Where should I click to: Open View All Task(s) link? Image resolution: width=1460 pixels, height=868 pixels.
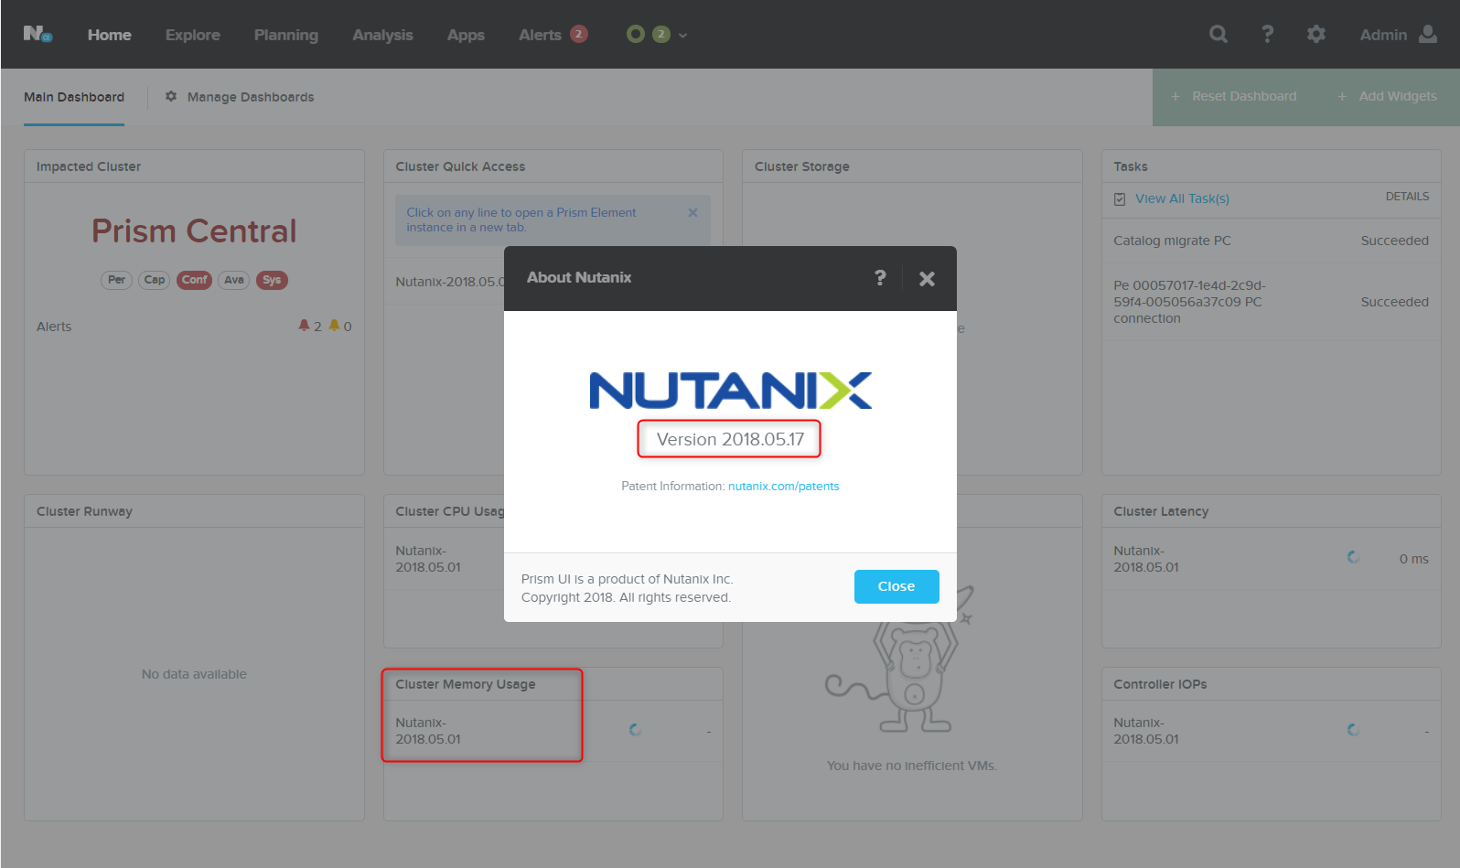coord(1182,198)
